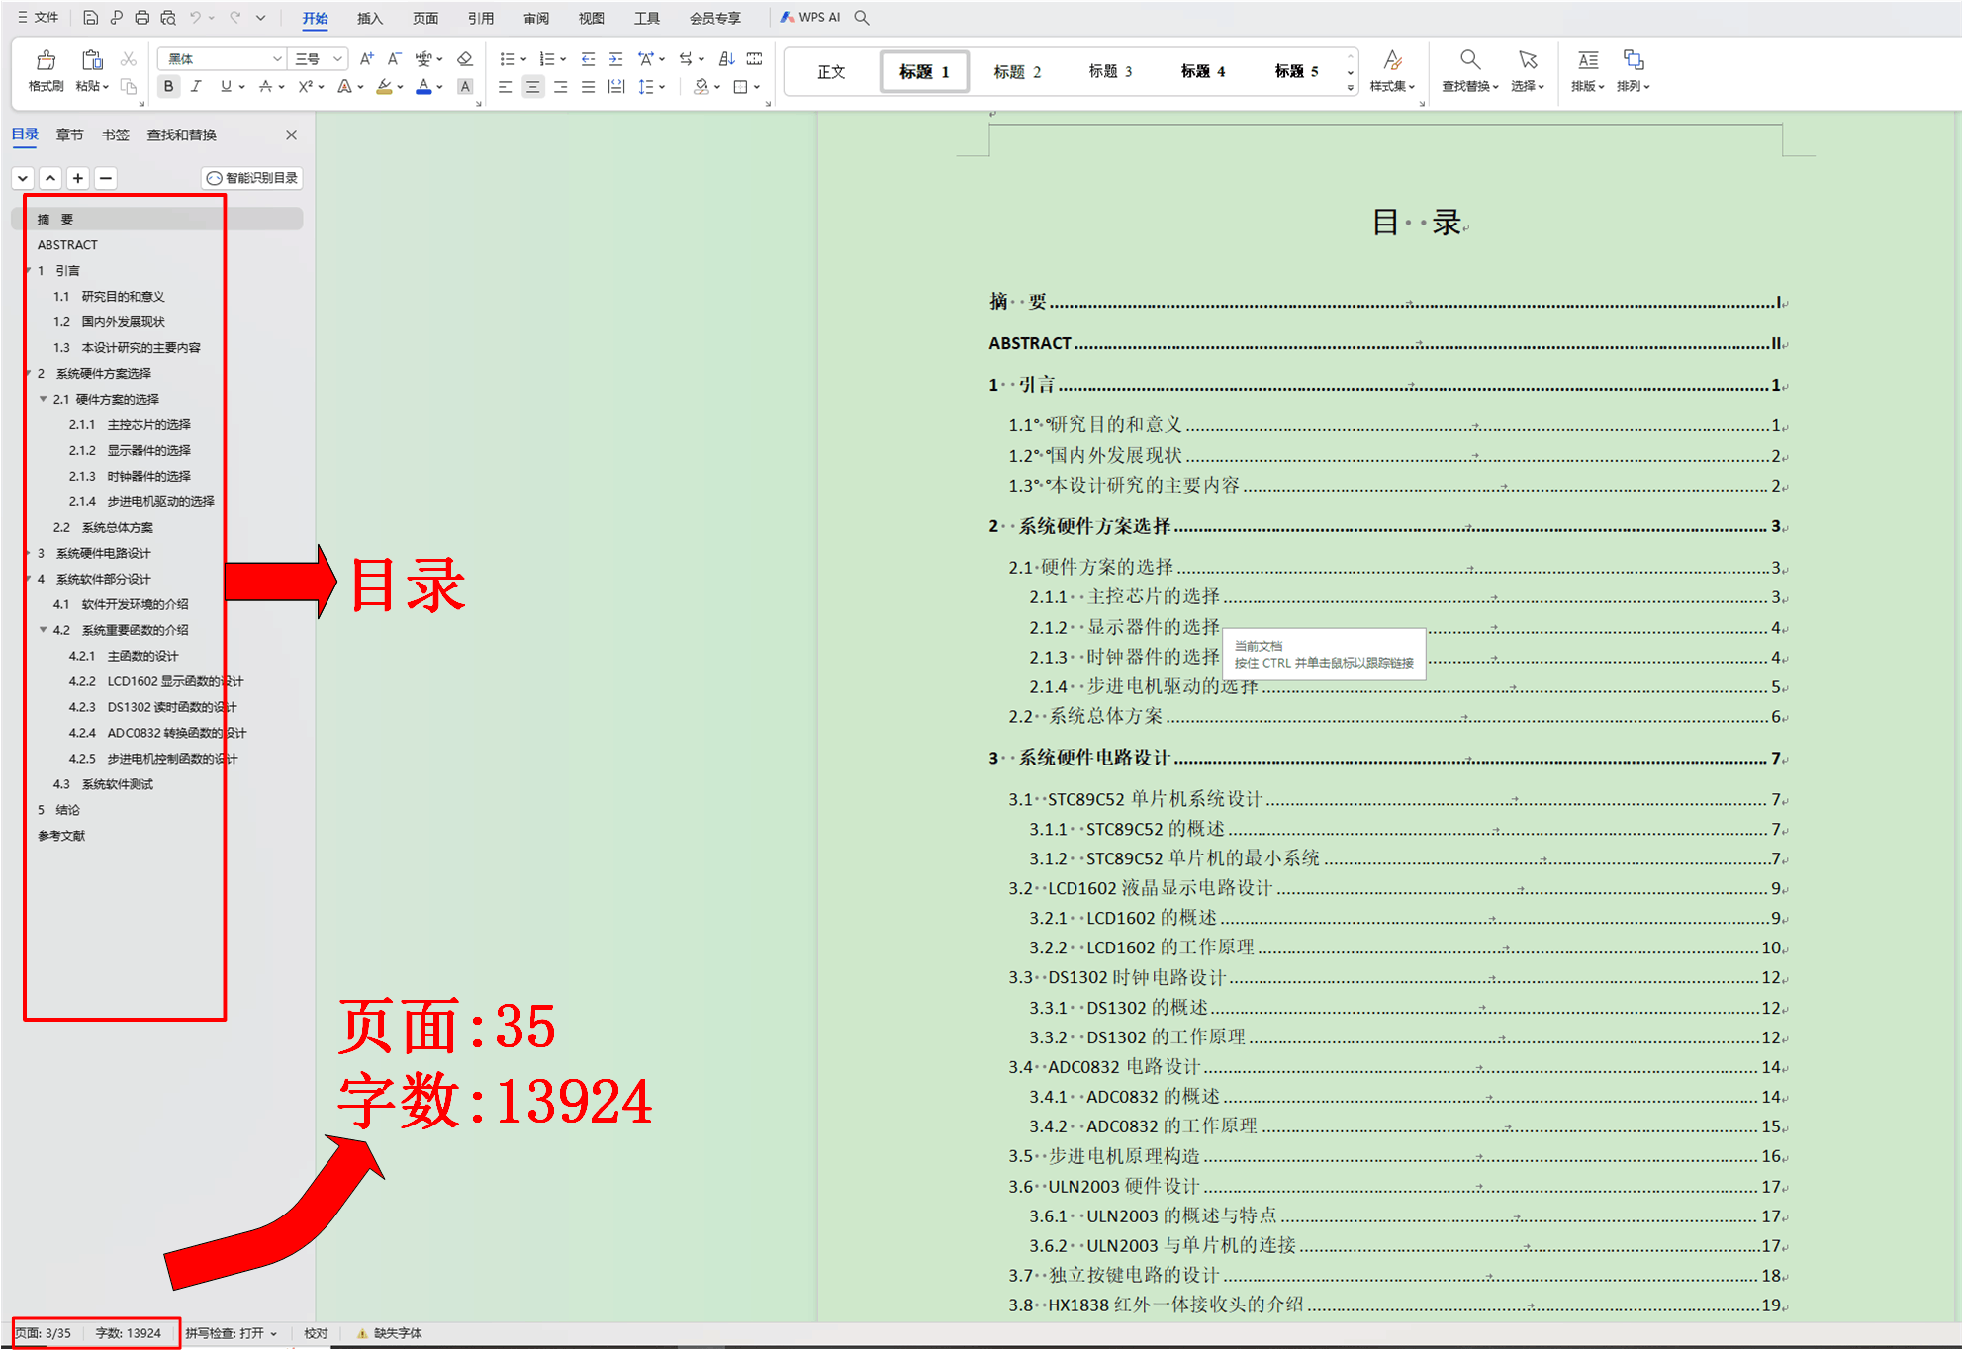This screenshot has width=1963, height=1350.
Task: Insert a bulleted list
Action: coord(507,58)
